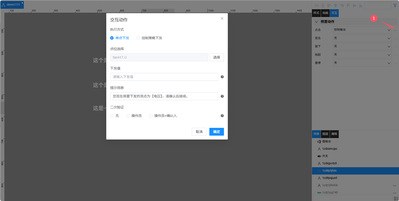Click the help icon beside 下发值 field
The width and height of the screenshot is (399, 201).
222,77
